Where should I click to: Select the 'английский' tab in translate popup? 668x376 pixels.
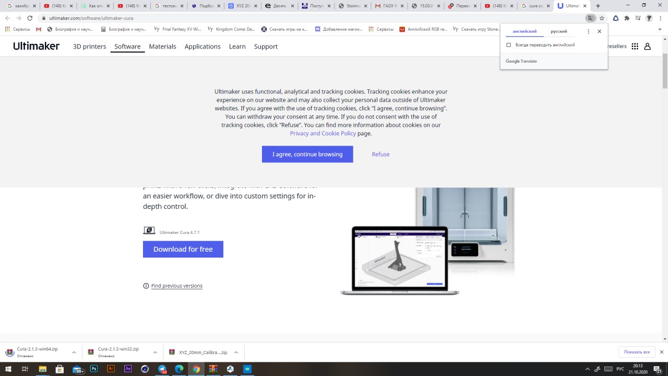tap(524, 31)
